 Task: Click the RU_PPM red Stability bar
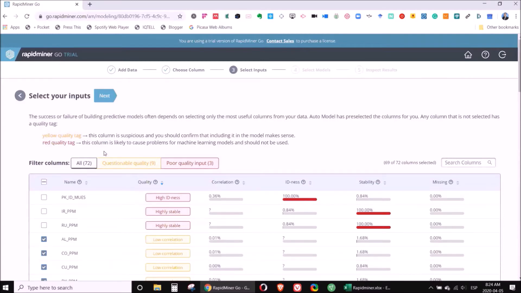tap(373, 227)
